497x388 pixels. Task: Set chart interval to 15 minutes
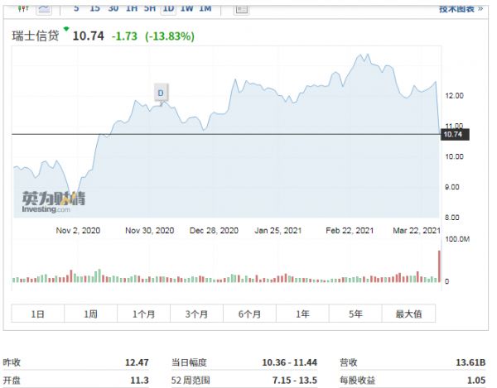click(x=94, y=7)
